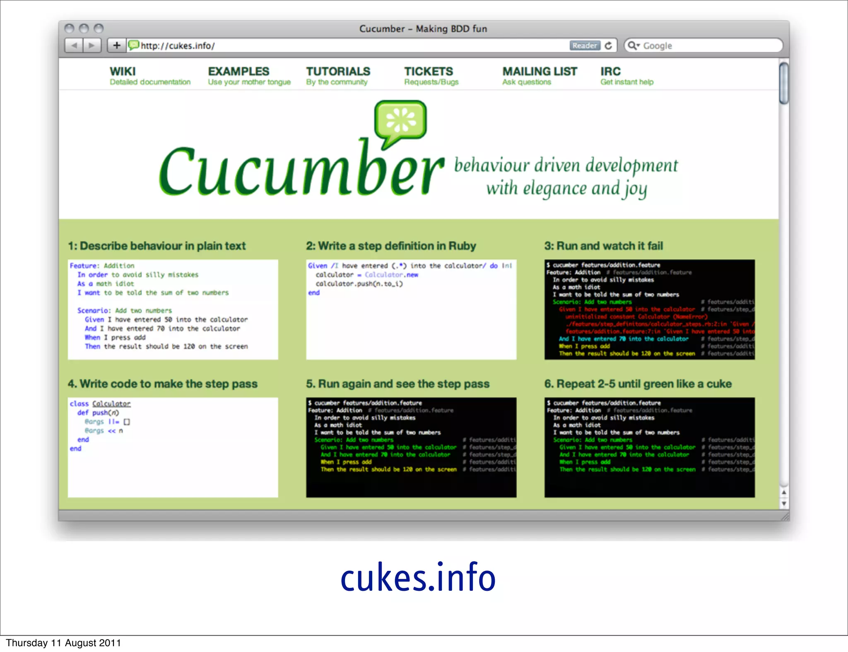
Task: Click the reload page icon
Action: 608,46
